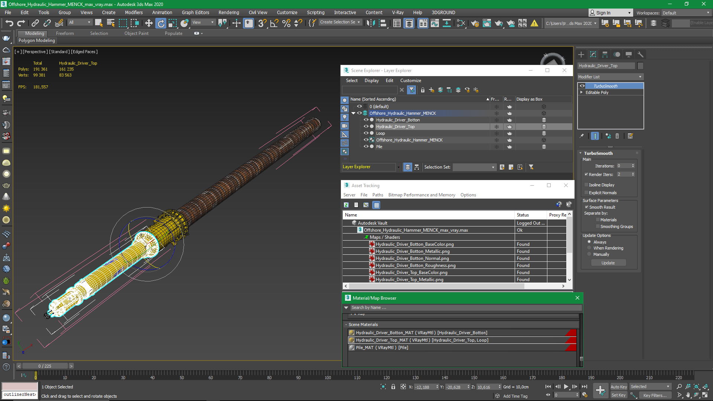Open the Utilities wrench panel icon
This screenshot has height=401, width=713.
point(640,55)
